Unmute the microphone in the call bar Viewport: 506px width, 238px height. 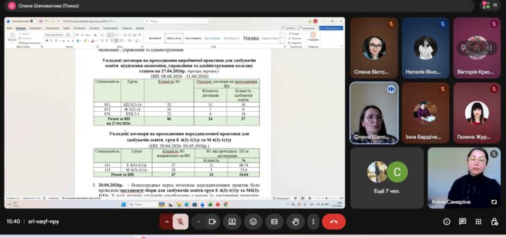[181, 222]
